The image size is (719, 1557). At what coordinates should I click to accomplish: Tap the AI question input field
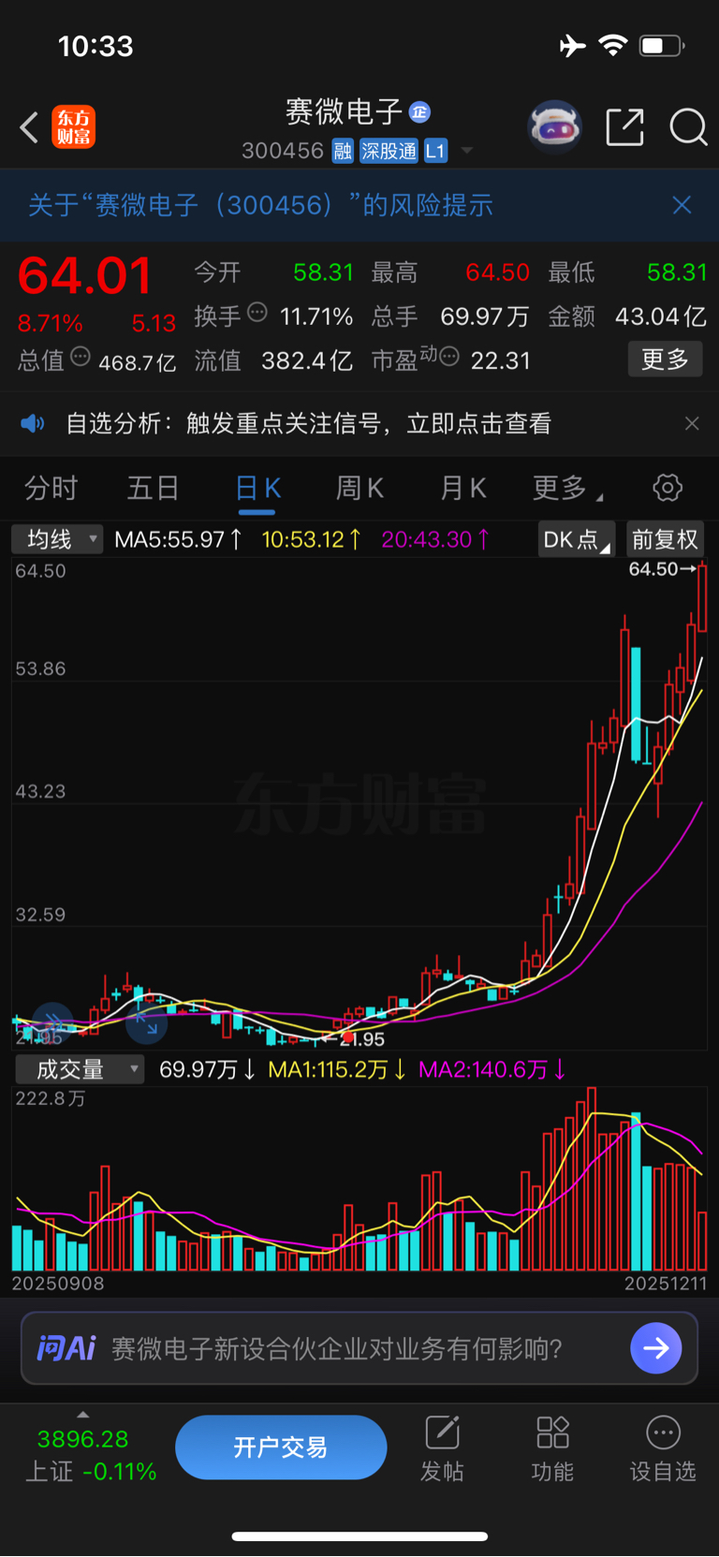(x=359, y=1348)
